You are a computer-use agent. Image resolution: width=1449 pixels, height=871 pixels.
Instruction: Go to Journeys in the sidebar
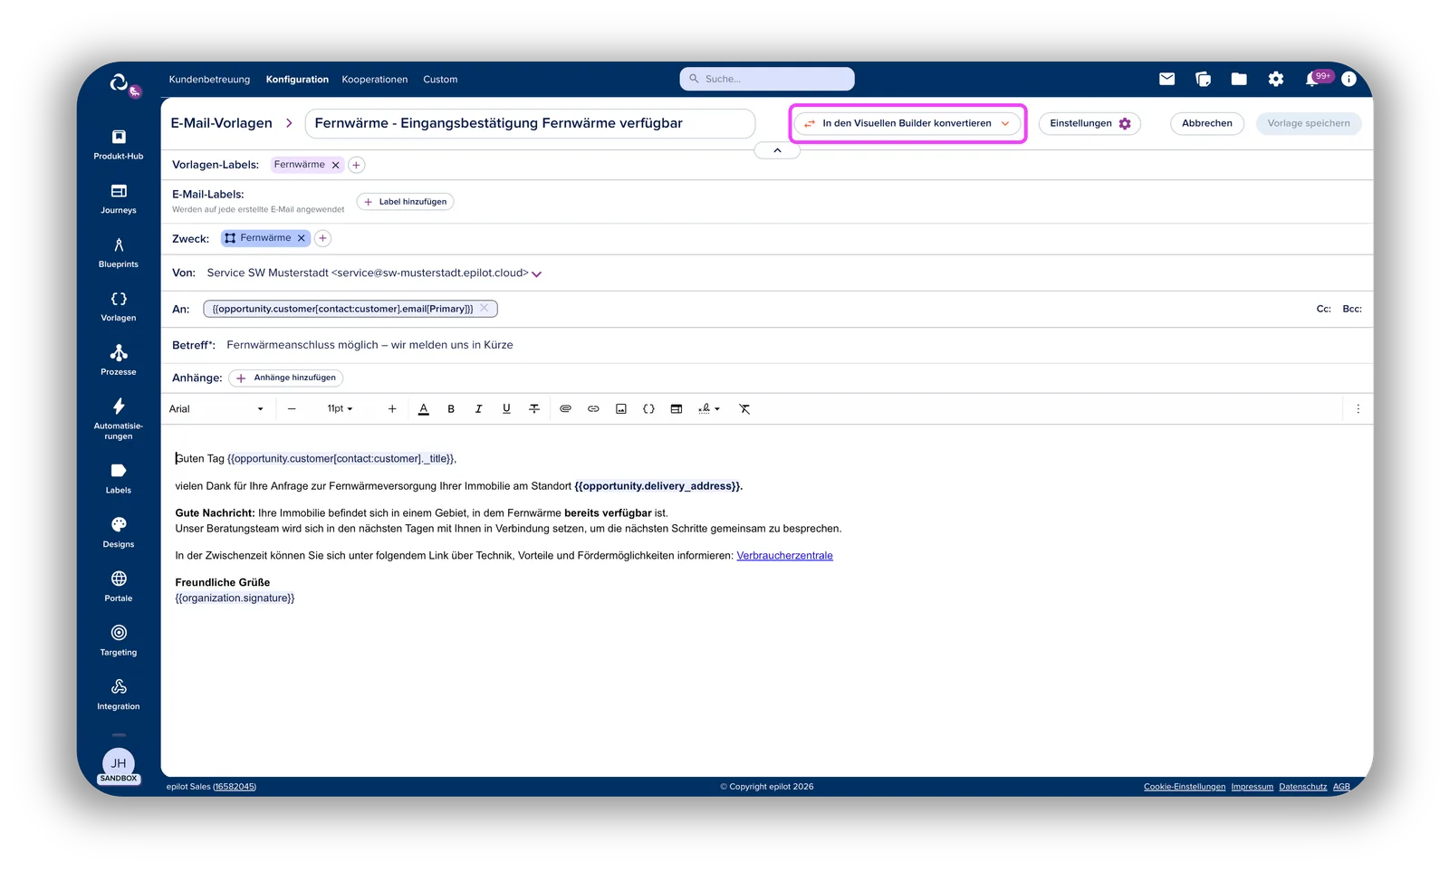coord(119,198)
